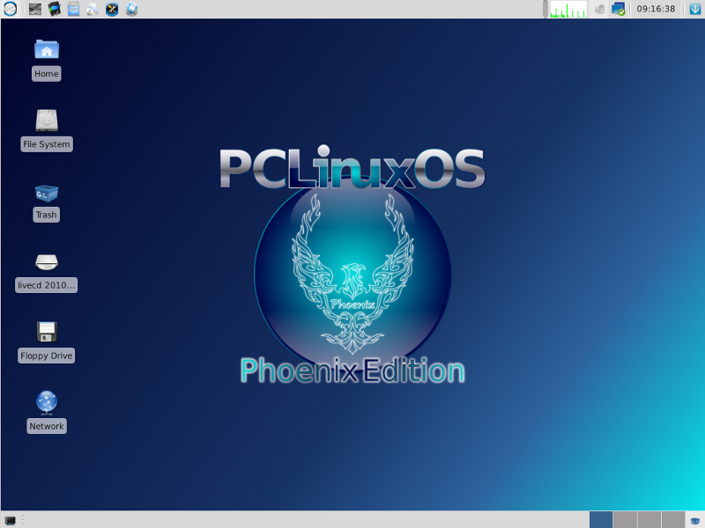Mount the livecd 2010 disc icon
This screenshot has width=705, height=528.
[46, 264]
